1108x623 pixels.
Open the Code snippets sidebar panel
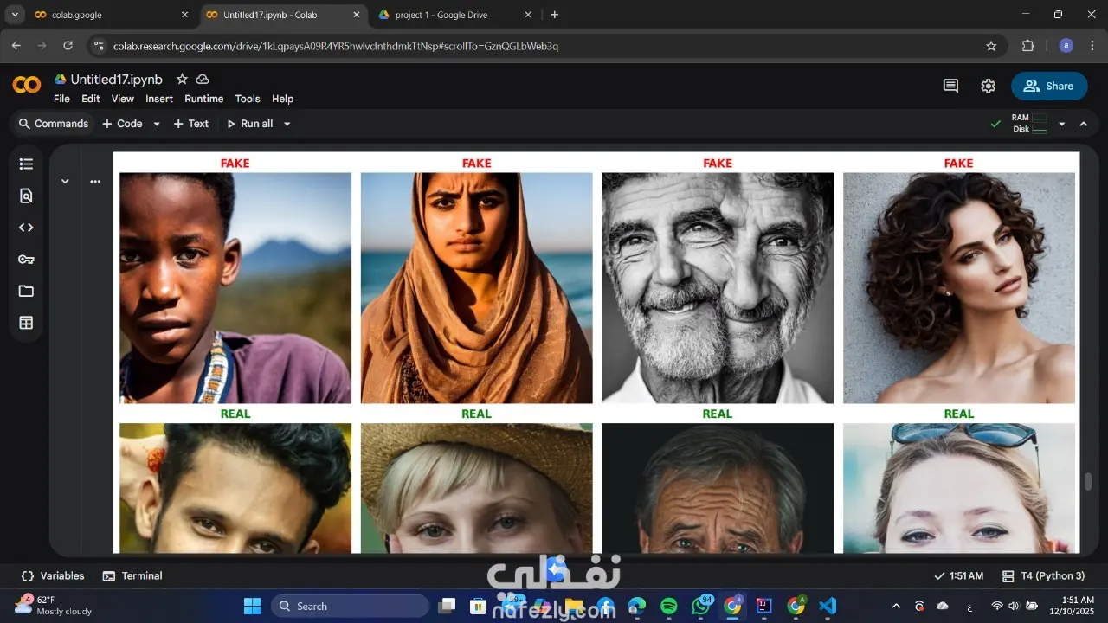26,228
